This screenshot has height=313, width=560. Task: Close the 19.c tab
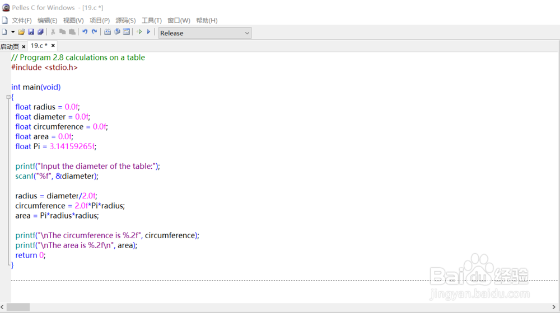coord(53,46)
